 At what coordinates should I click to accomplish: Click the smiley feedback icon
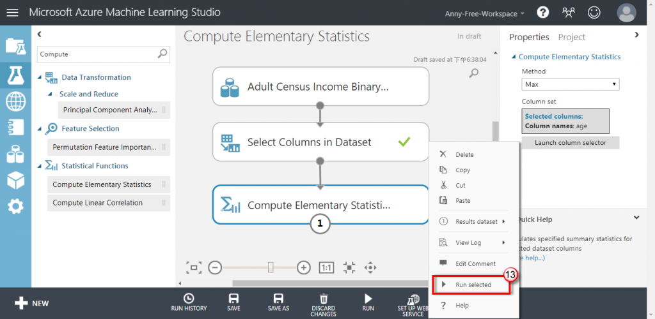click(x=594, y=13)
